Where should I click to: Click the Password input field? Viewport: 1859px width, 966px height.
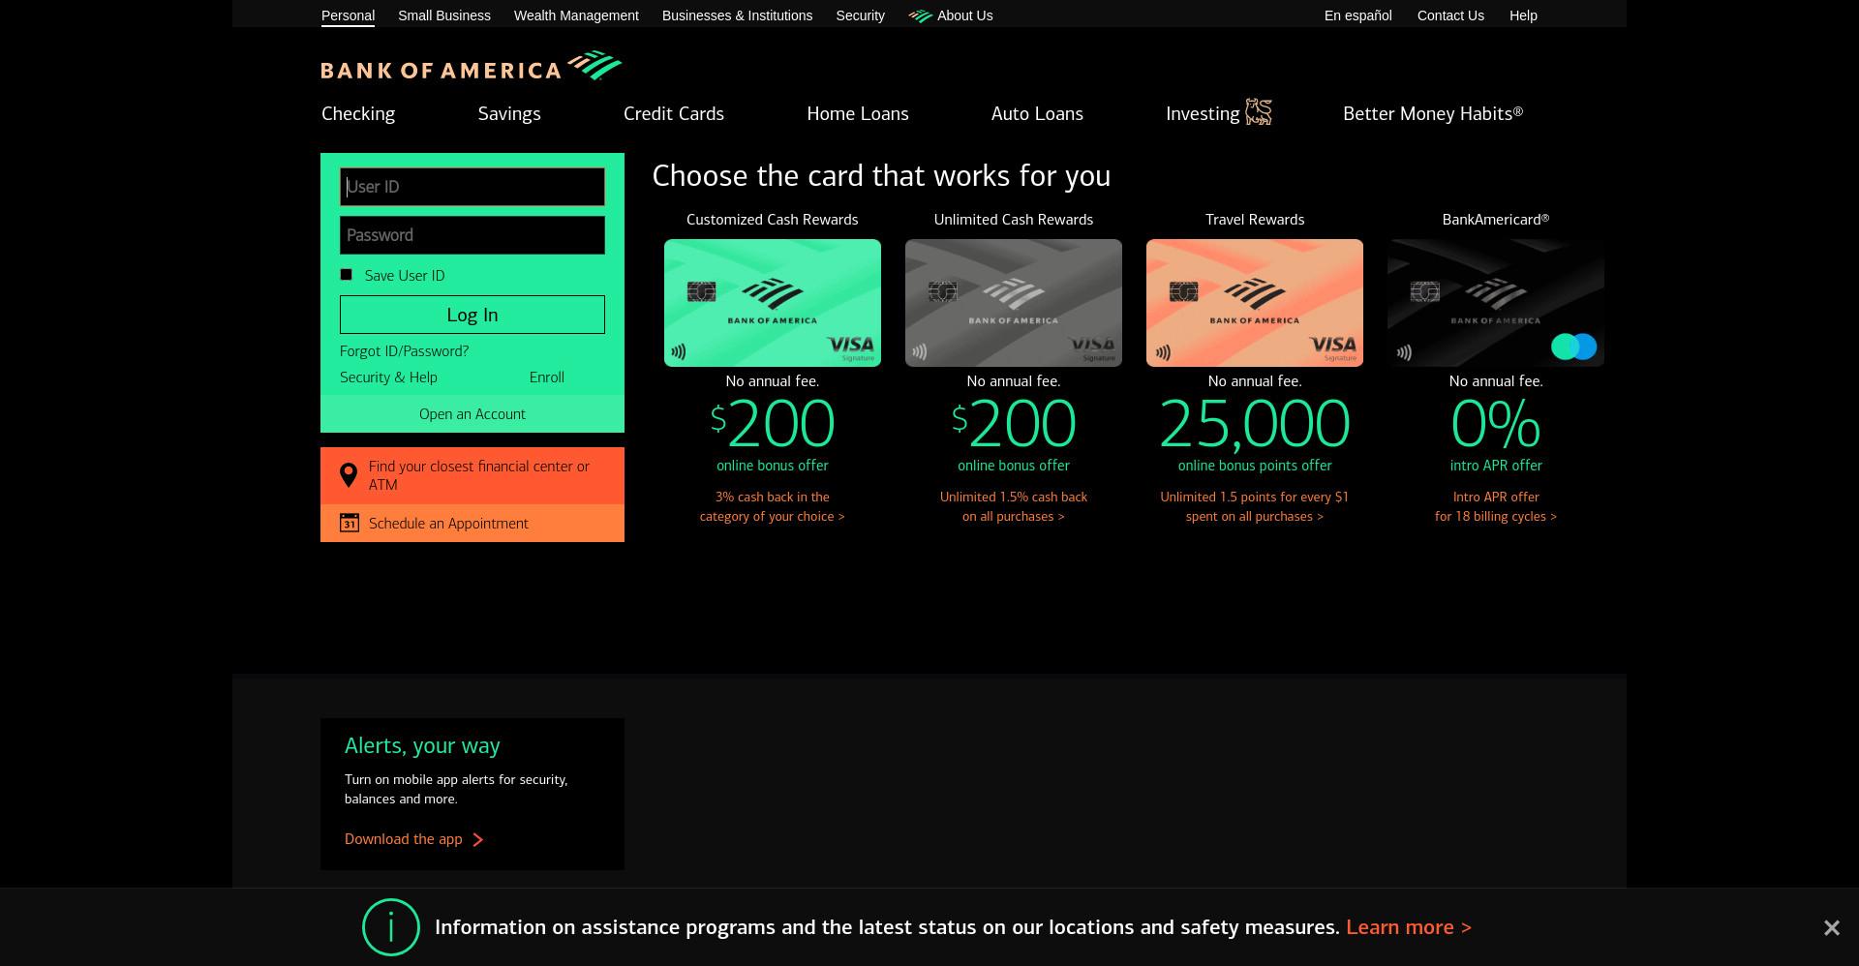click(x=472, y=235)
